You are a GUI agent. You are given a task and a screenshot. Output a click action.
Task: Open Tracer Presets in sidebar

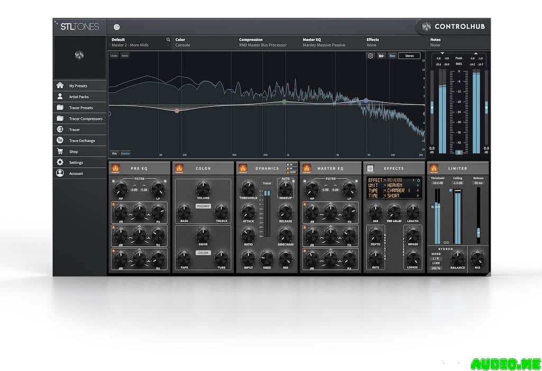pyautogui.click(x=80, y=107)
